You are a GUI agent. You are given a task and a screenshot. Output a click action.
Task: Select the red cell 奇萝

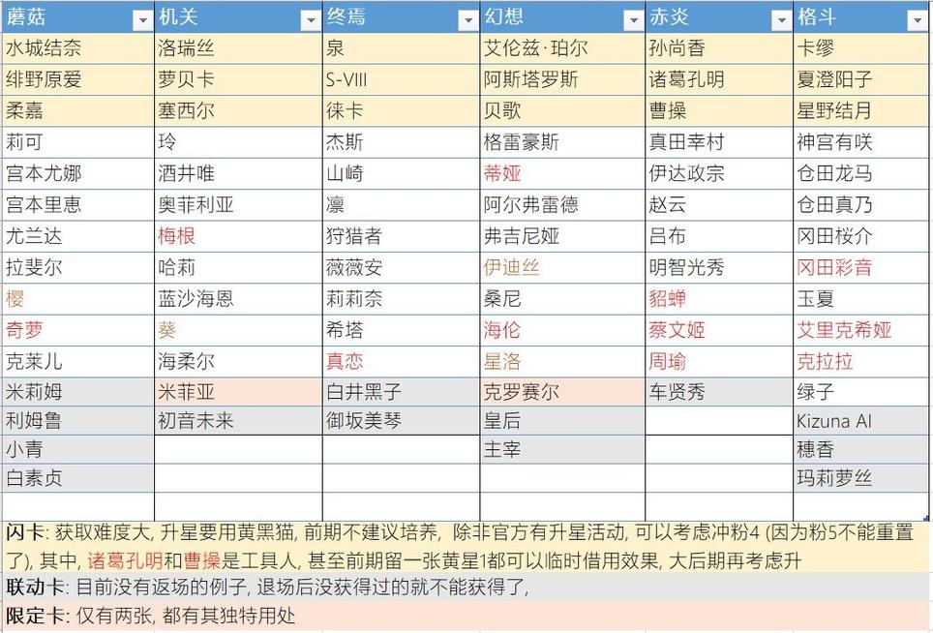(x=78, y=330)
